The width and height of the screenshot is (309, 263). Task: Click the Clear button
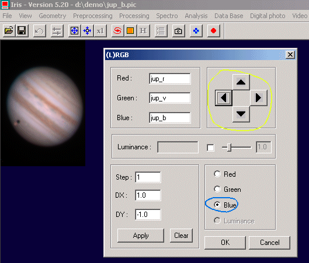(x=181, y=236)
